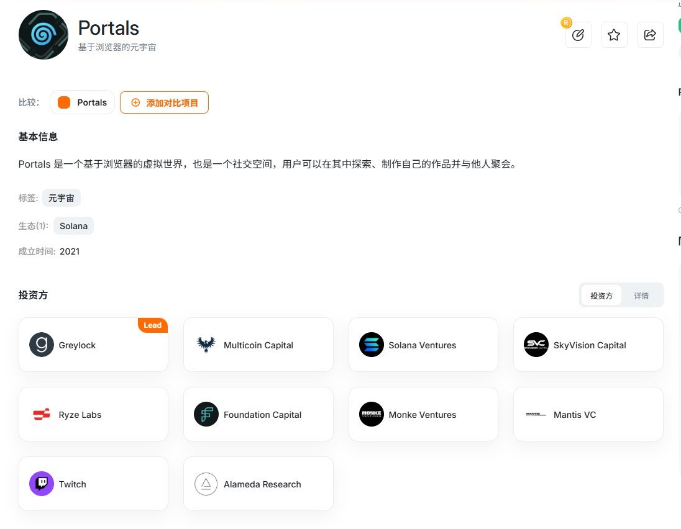The width and height of the screenshot is (681, 529).
Task: Favorite Portals with the star icon
Action: coord(614,35)
